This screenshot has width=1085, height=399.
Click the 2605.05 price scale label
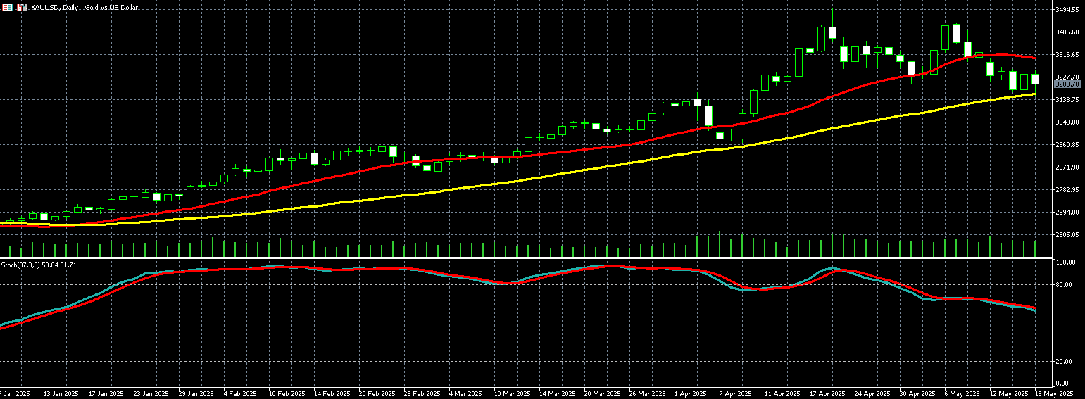click(x=1067, y=235)
